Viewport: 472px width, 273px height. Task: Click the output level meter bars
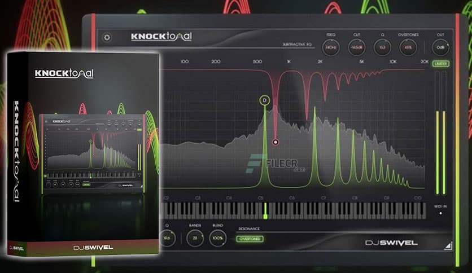tap(441, 133)
